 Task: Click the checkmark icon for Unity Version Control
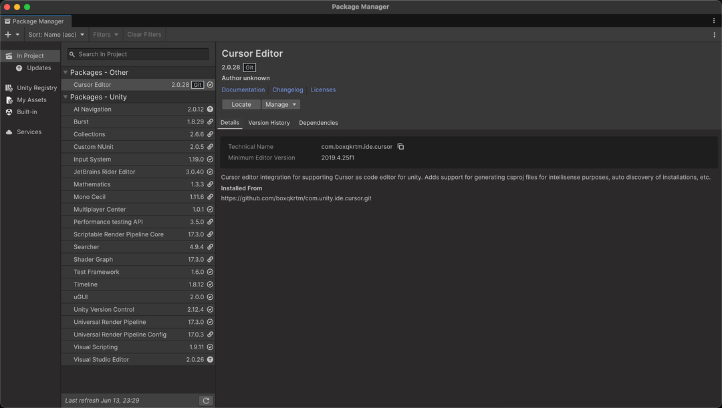[x=210, y=310]
